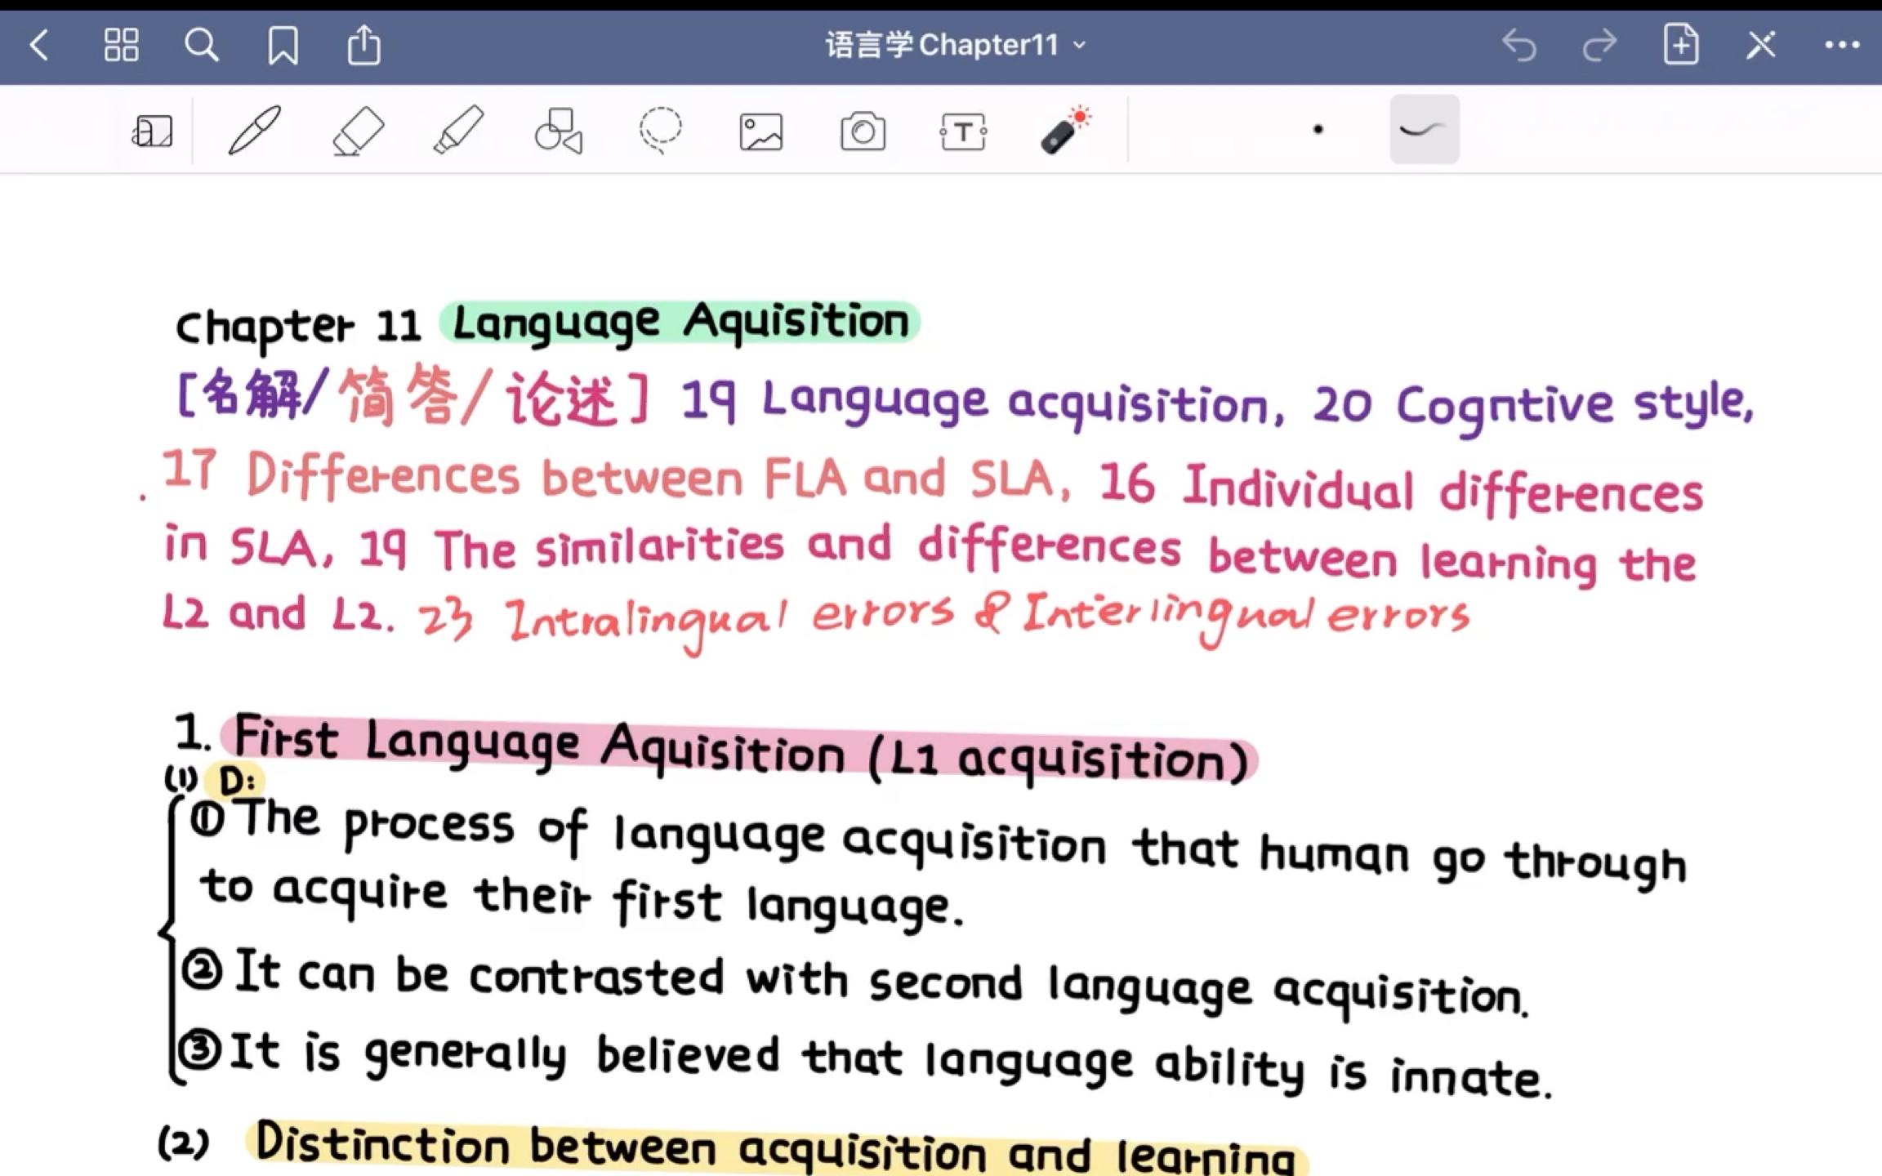Screen dimensions: 1882x1176
Task: Add a new page to the notebook
Action: click(1681, 44)
